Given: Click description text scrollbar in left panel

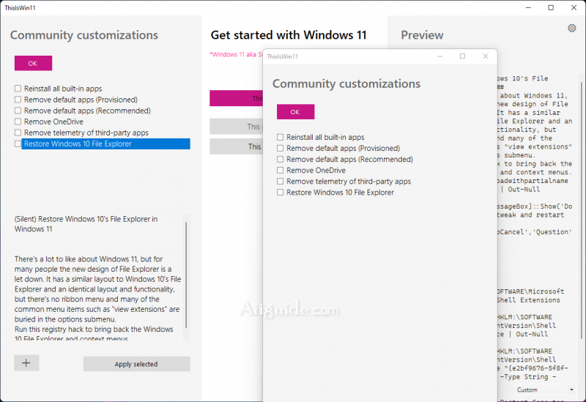Looking at the screenshot, I should click(x=186, y=277).
